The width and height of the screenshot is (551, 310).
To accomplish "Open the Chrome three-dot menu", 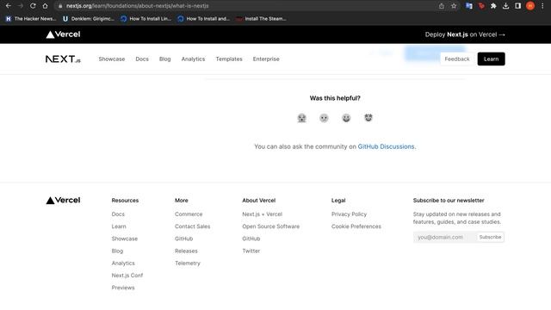I will [x=542, y=6].
